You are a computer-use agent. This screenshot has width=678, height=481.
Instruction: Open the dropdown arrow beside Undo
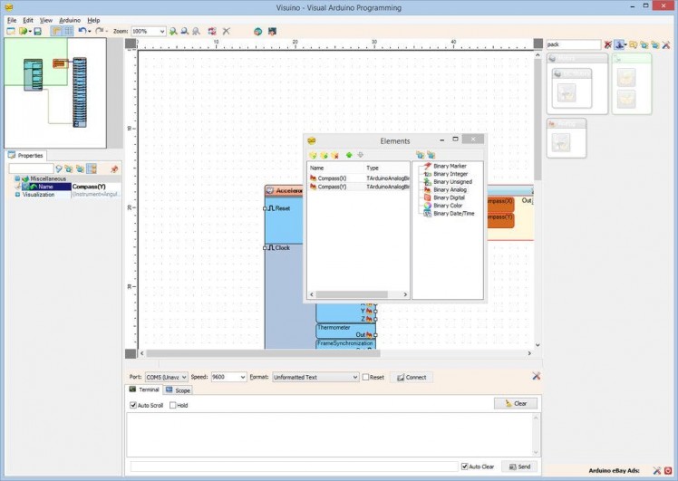(90, 32)
